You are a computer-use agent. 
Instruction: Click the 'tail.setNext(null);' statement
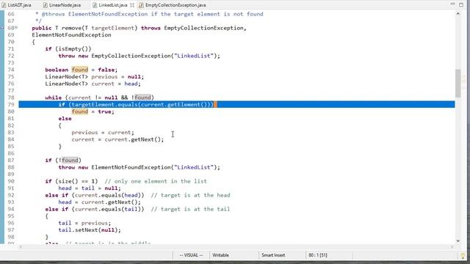90,230
